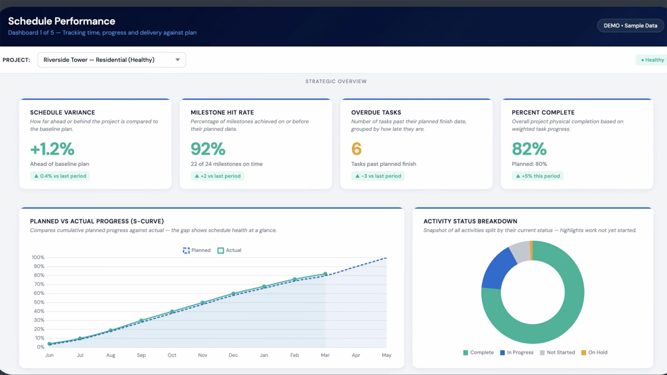Screen dimensions: 667x375
Task: Toggle the In Progress legend swatch
Action: click(x=502, y=352)
